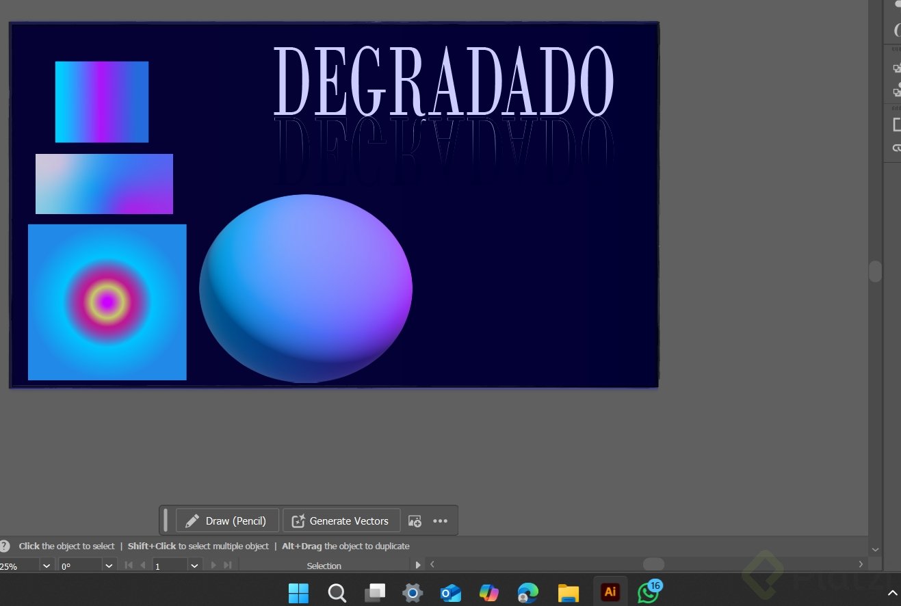The width and height of the screenshot is (901, 606).
Task: Click the Draw (Pencil) button
Action: 227,521
